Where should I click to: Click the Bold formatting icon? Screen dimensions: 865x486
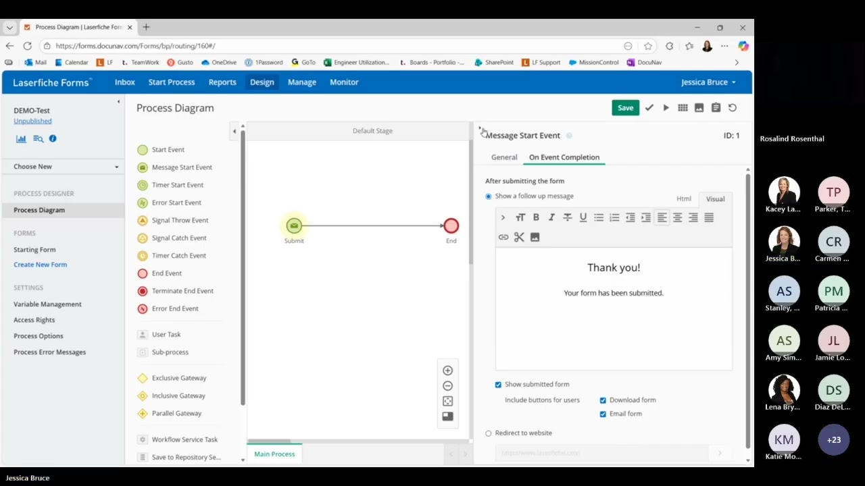(536, 217)
